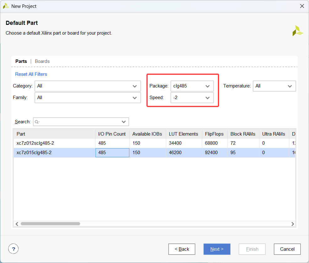Sort by Block RAMs column header
Viewport: 309px width, 263px height.
[x=243, y=134]
